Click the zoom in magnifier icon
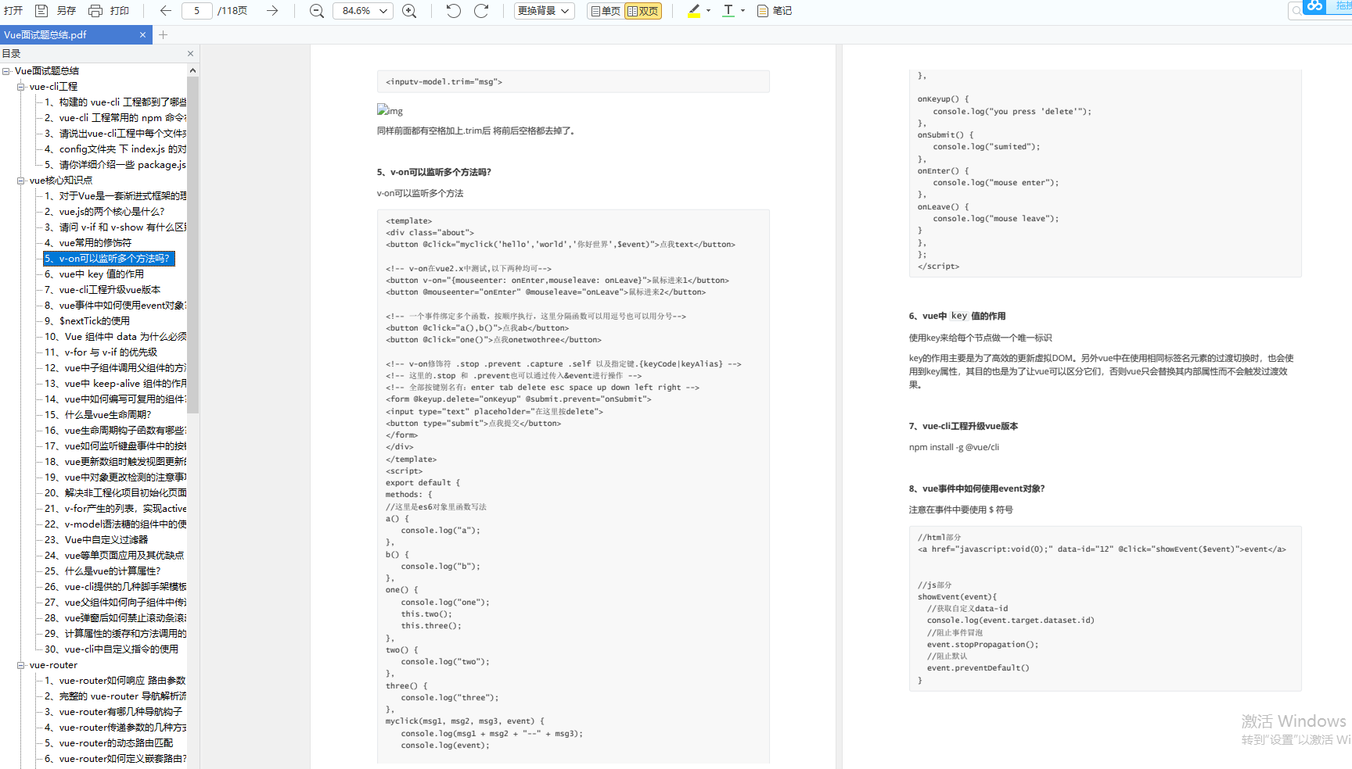 pos(409,11)
